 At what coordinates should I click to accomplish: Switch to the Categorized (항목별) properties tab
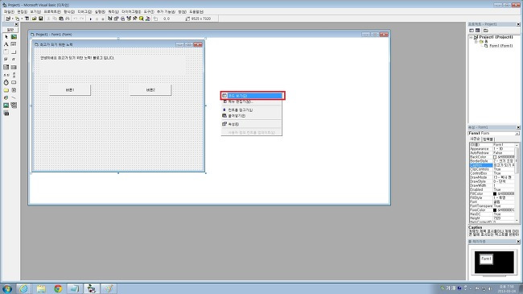(x=488, y=139)
